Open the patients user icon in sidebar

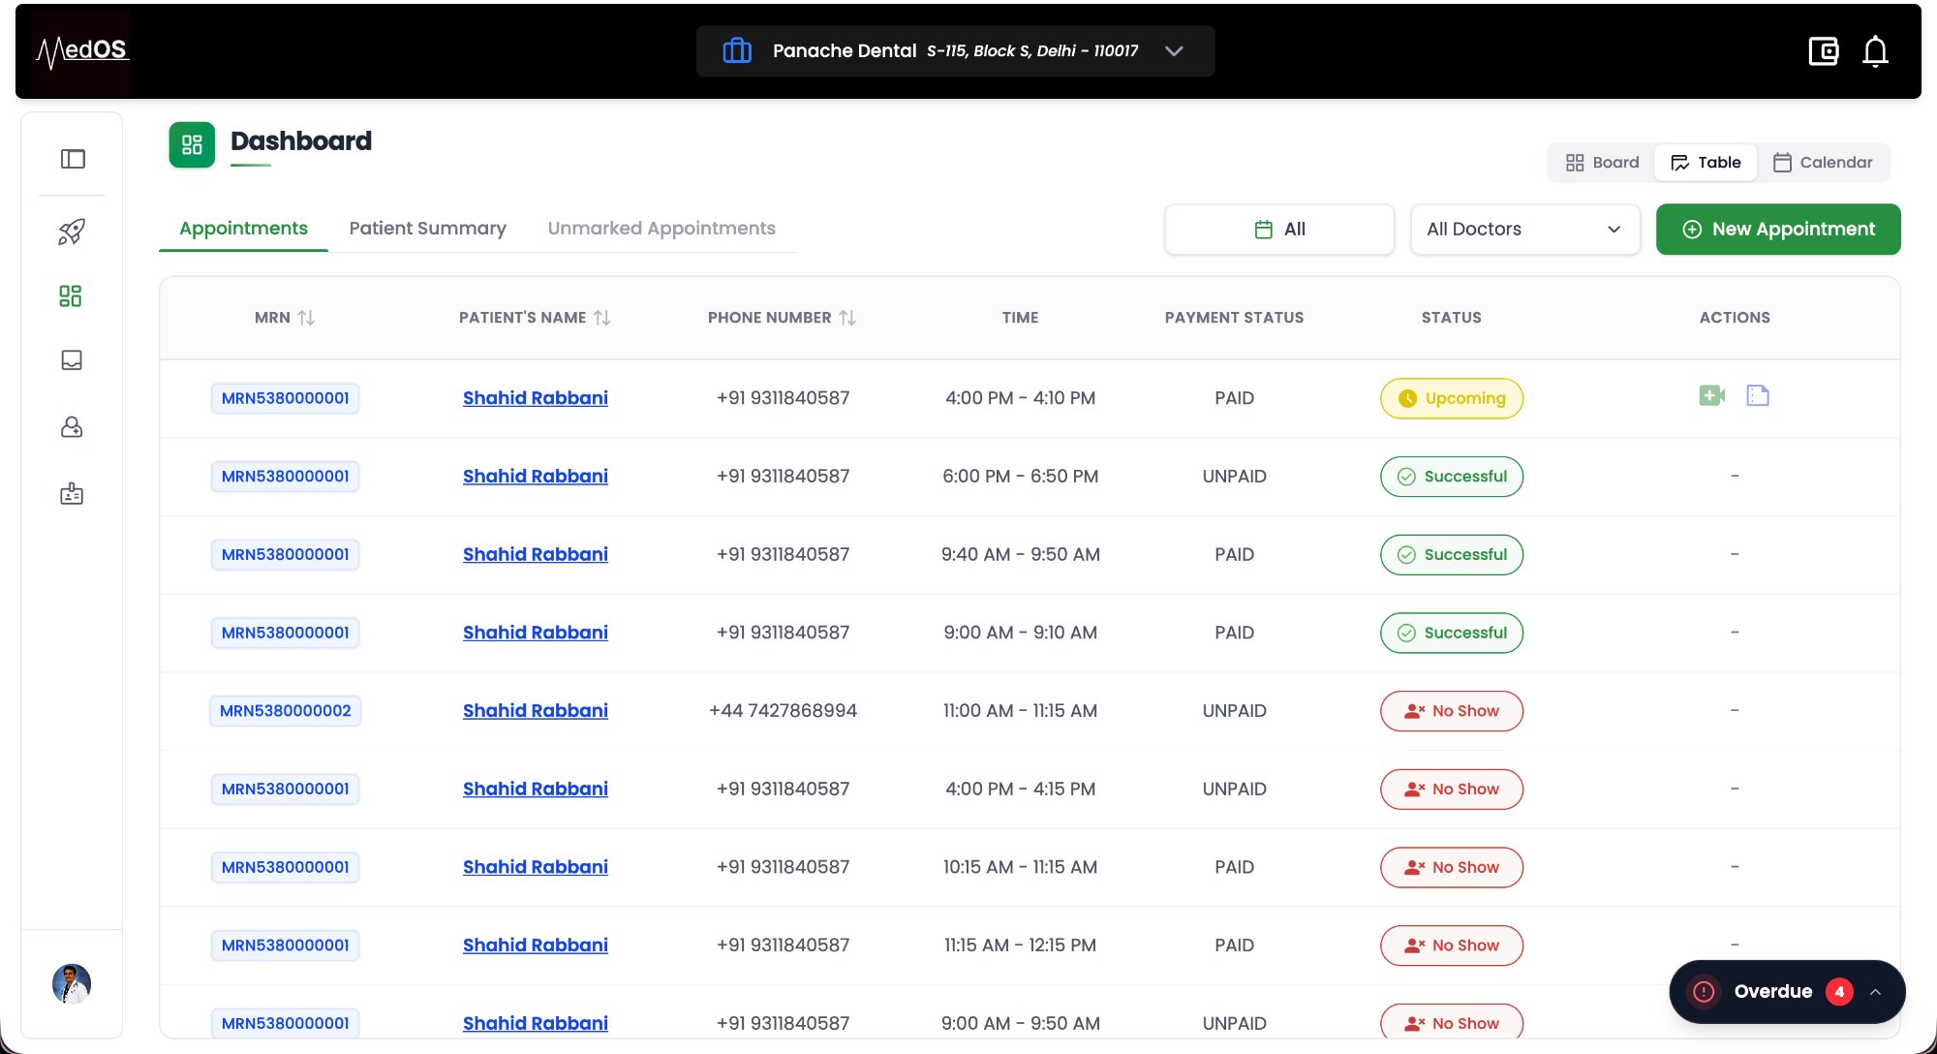(72, 427)
